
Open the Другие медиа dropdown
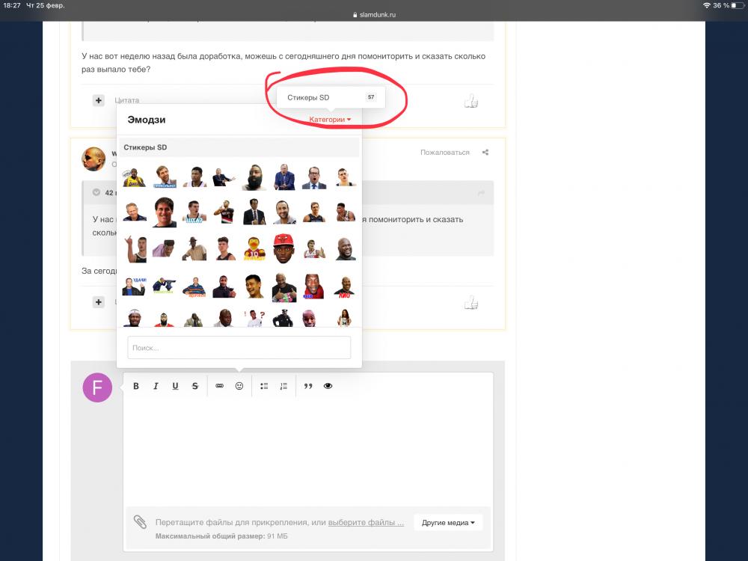448,522
